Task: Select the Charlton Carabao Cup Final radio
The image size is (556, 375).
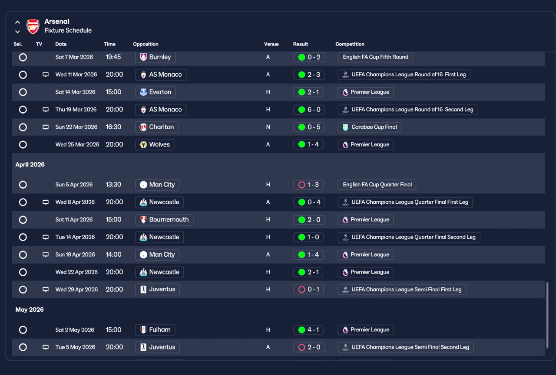Action: click(x=23, y=127)
